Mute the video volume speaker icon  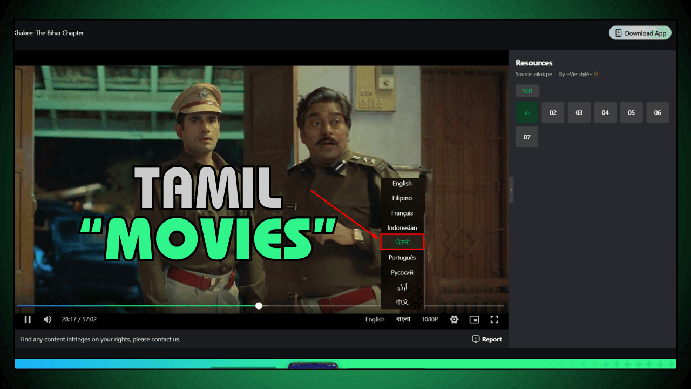(x=48, y=319)
